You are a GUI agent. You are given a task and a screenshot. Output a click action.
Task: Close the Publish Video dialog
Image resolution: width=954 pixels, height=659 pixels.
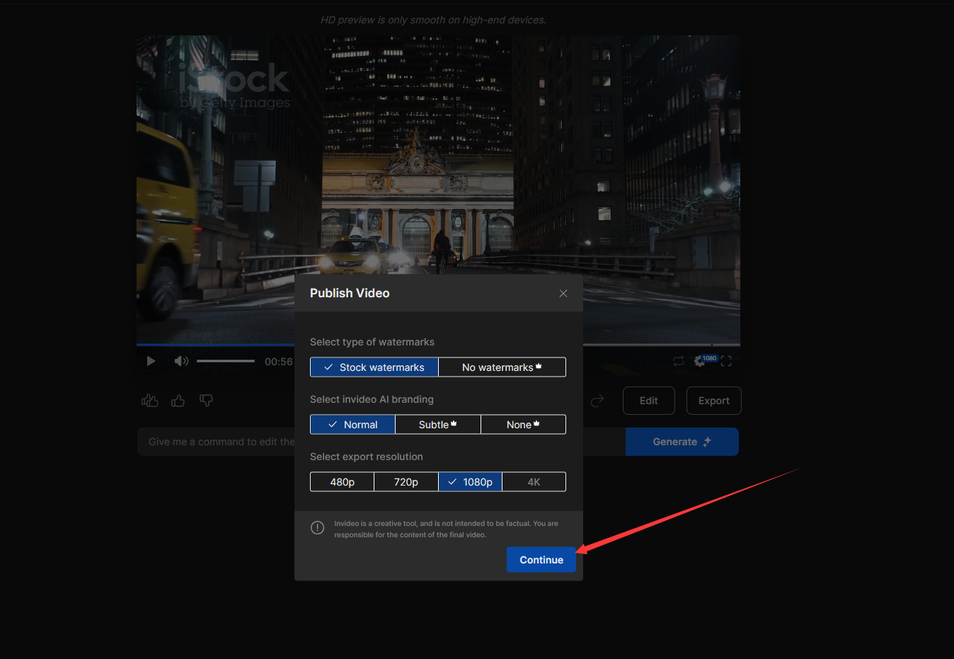click(x=563, y=294)
